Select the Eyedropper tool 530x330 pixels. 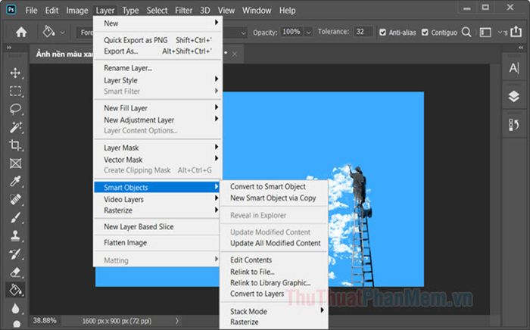15,182
